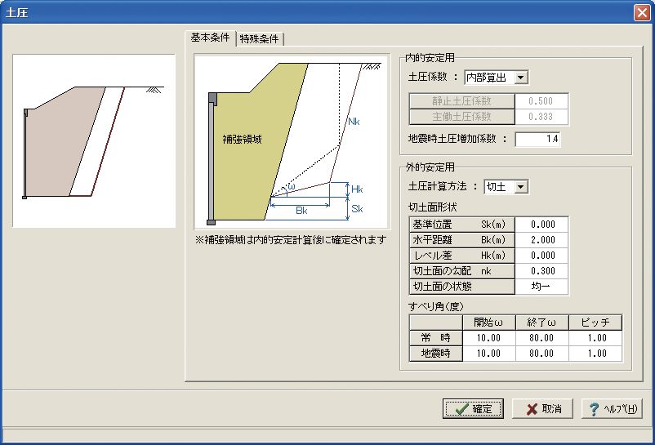The height and width of the screenshot is (445, 655).
Task: Open help via question mark ヘルプ button
Action: click(x=612, y=409)
